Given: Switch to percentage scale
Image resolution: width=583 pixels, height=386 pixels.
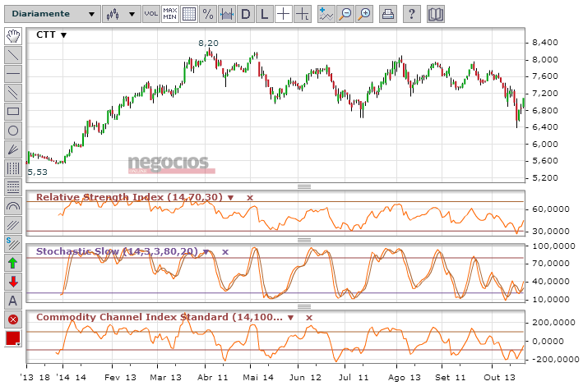Looking at the screenshot, I should click(208, 14).
